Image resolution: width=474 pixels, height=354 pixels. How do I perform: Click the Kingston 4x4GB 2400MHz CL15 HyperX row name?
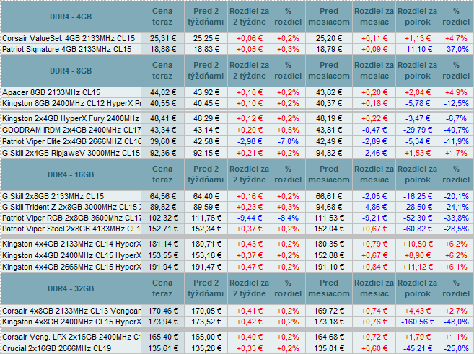71,255
